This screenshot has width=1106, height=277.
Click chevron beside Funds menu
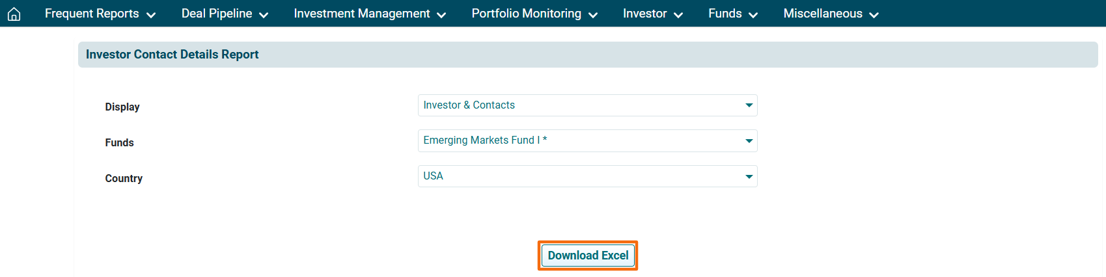pyautogui.click(x=753, y=15)
